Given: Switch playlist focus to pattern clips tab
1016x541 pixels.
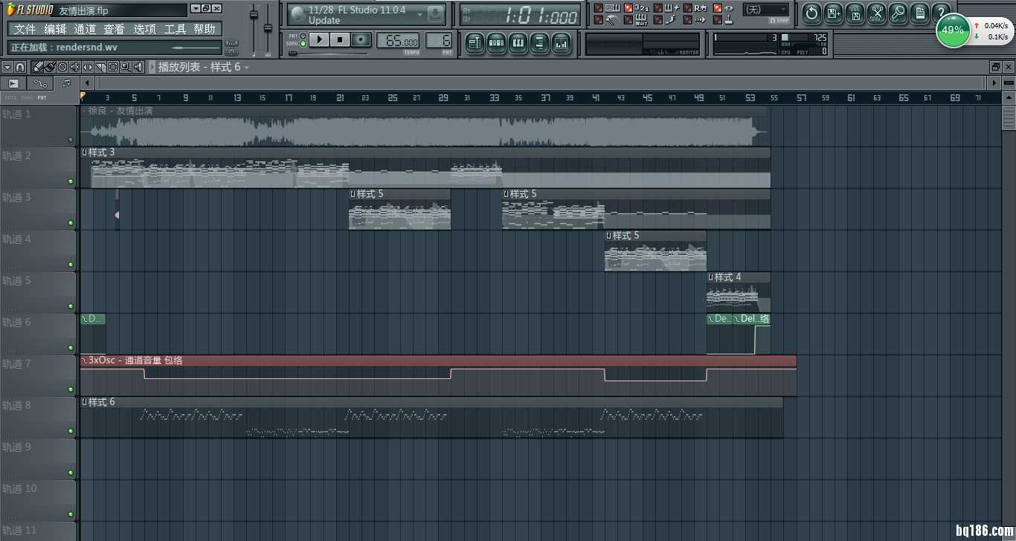Looking at the screenshot, I should click(x=66, y=83).
